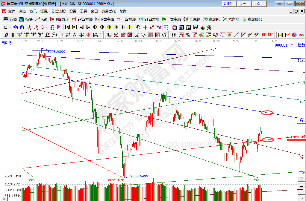Open the 江恩 menu

pos(44,11)
